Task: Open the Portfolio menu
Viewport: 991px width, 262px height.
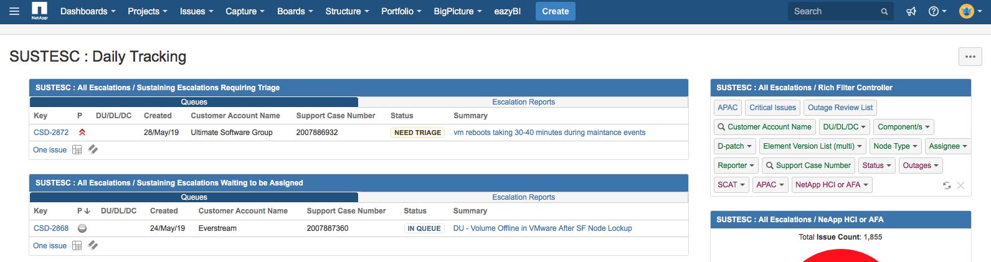Action: point(401,11)
